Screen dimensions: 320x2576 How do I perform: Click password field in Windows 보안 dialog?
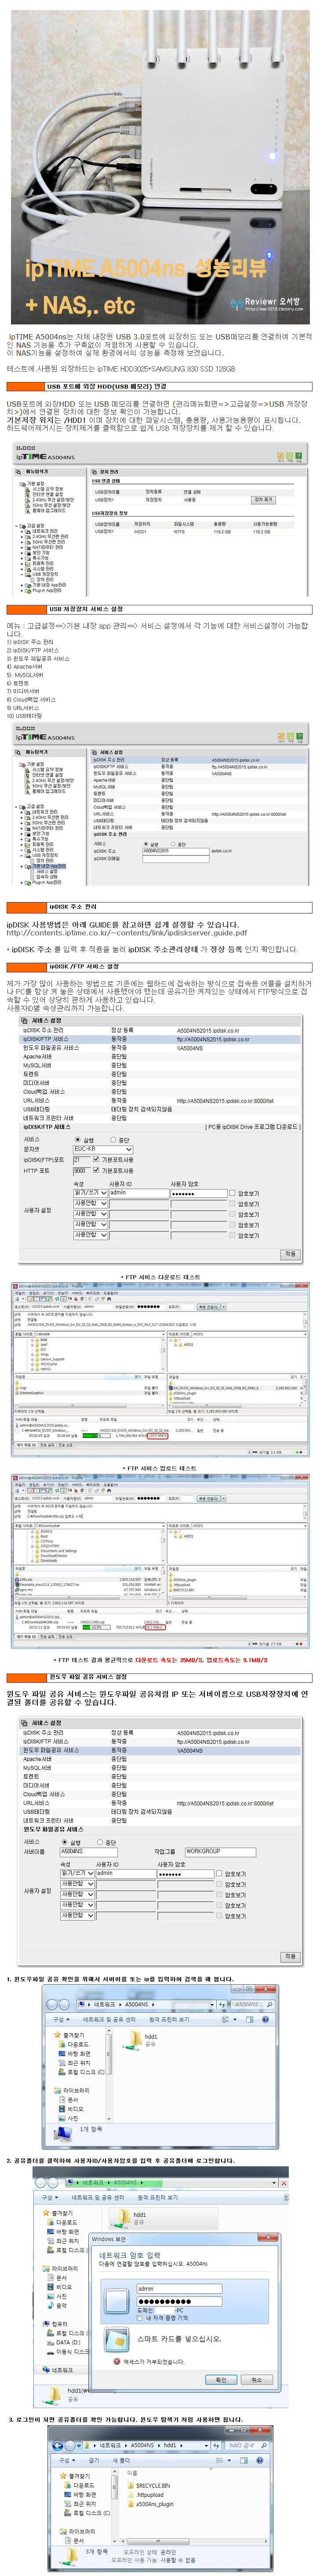179,2301
